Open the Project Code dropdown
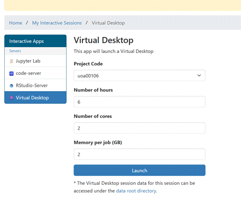241x198 pixels. (140, 75)
